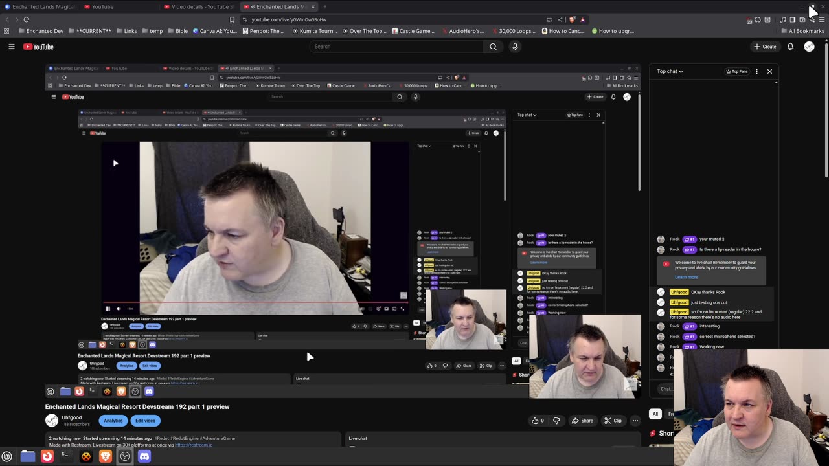The image size is (829, 466).
Task: Click the music note icon in browser toolbar
Action: (783, 19)
